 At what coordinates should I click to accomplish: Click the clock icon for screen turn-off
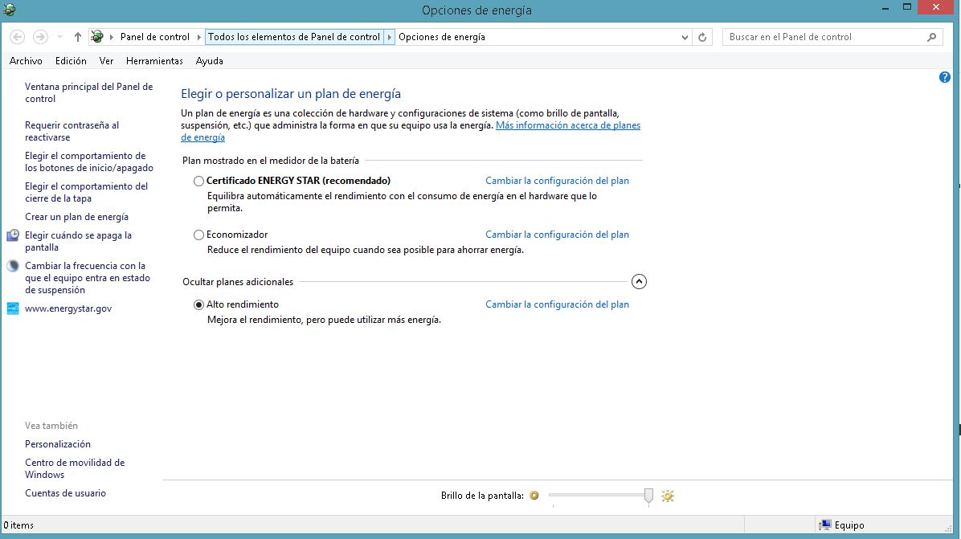click(x=13, y=235)
